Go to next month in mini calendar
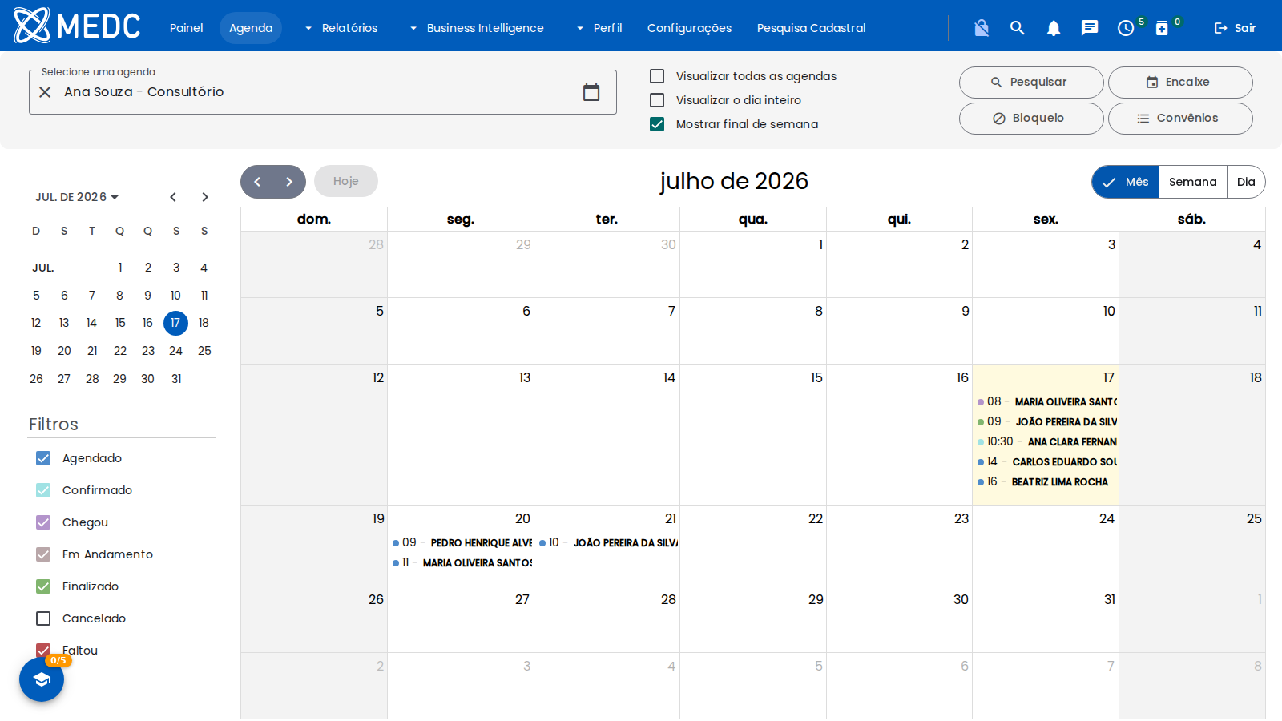1282x721 pixels. [x=205, y=197]
